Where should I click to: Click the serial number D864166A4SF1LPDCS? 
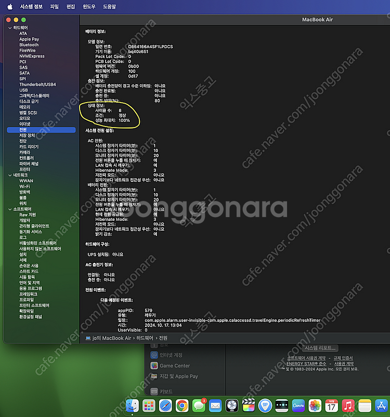[x=151, y=46]
